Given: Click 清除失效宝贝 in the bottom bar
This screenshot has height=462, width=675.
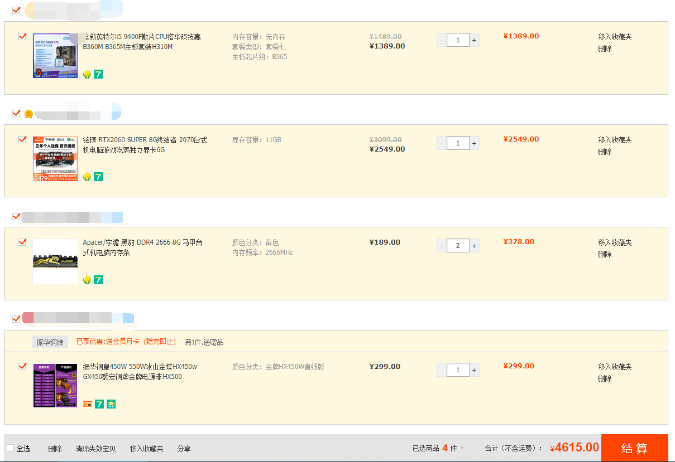Looking at the screenshot, I should click(x=96, y=449).
